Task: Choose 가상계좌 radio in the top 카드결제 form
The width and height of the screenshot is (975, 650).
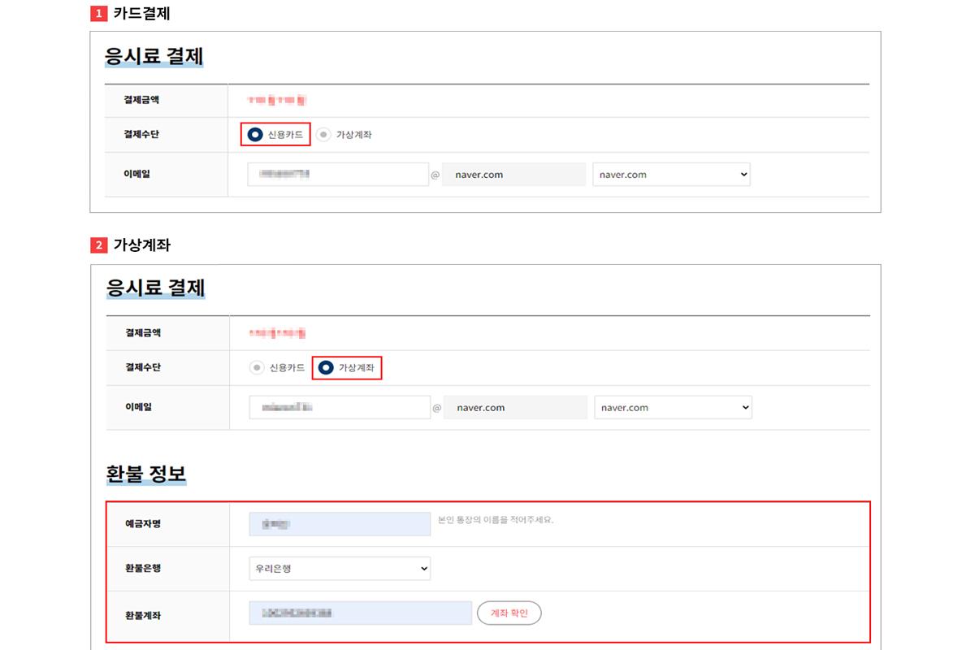Action: pos(324,135)
